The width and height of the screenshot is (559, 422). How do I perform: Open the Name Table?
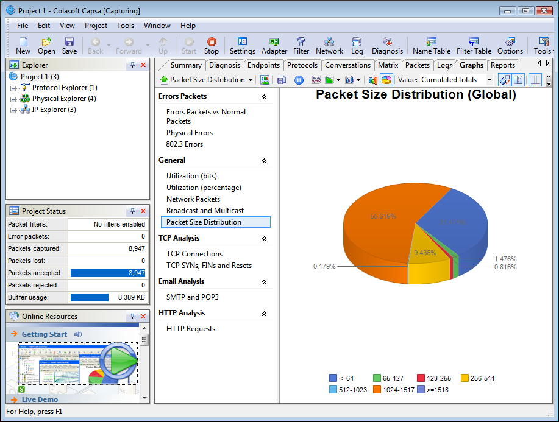click(432, 46)
